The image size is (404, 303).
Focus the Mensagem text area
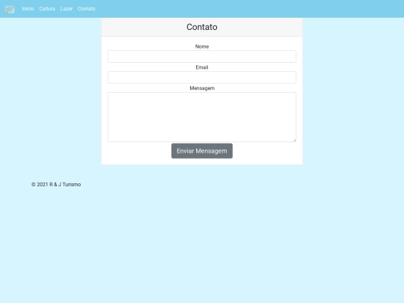tap(202, 117)
